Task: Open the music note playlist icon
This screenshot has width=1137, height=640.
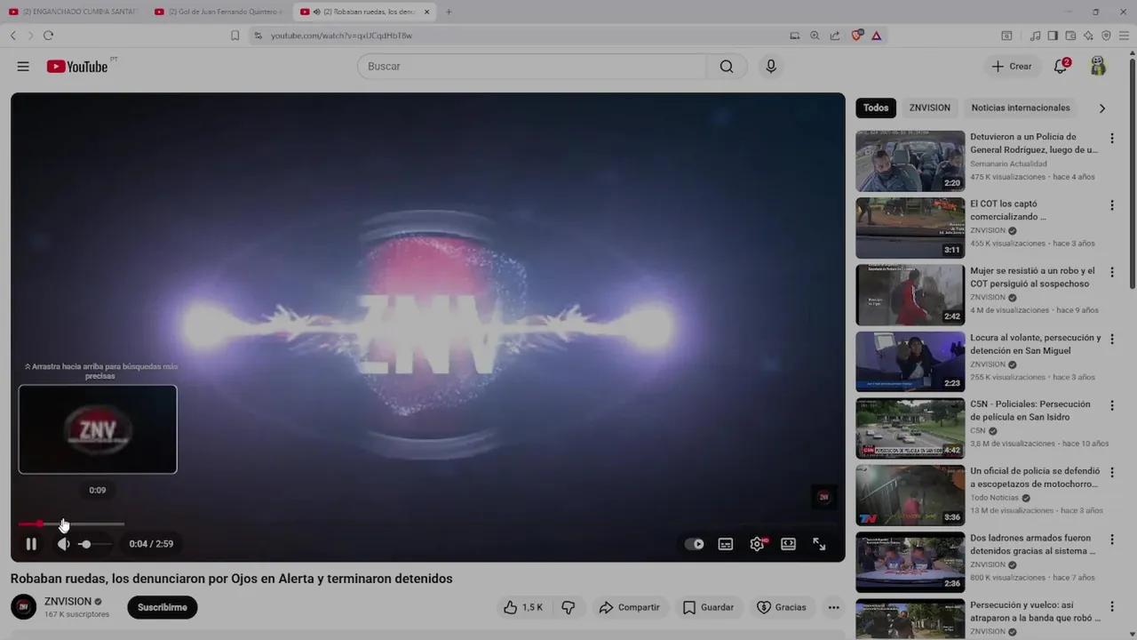Action: (1036, 36)
